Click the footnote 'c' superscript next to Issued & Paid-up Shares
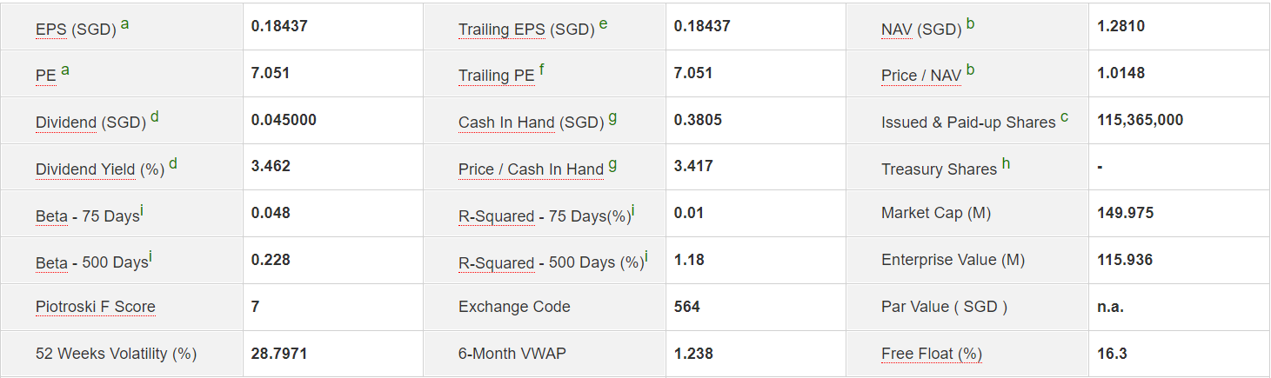Image resolution: width=1271 pixels, height=378 pixels. click(x=1064, y=117)
